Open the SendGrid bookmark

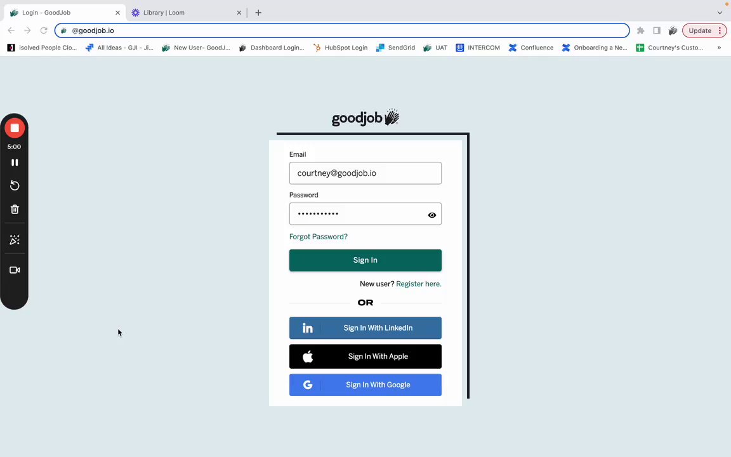[x=395, y=48]
